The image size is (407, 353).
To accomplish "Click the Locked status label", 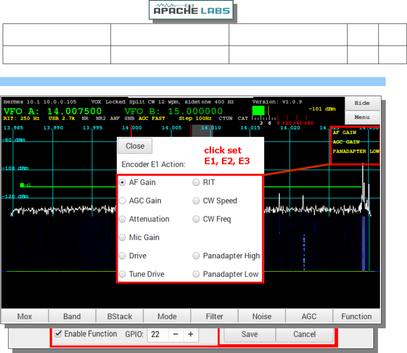I will pyautogui.click(x=115, y=102).
